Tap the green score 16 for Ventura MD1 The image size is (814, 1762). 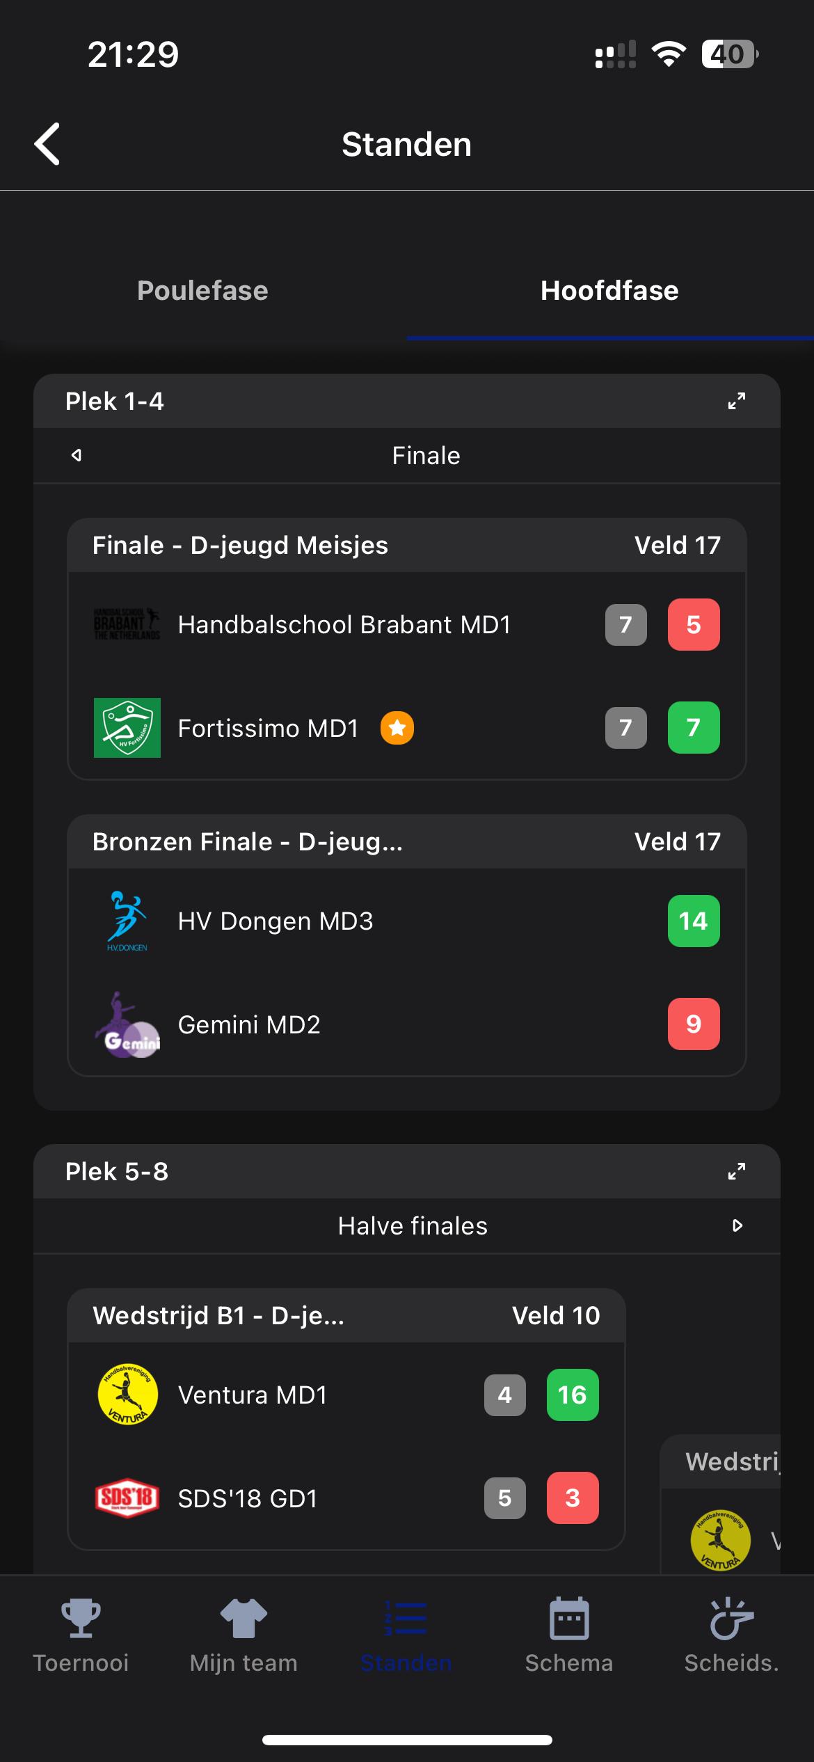pos(573,1395)
